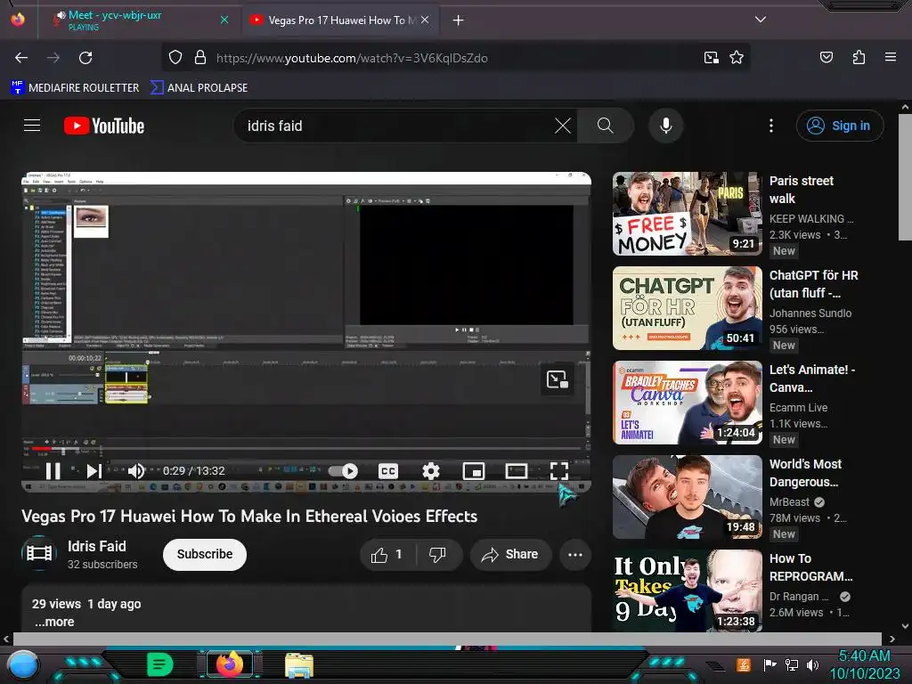Viewport: 912px width, 684px height.
Task: Click the vertical page scrollbar thumb
Action: [x=905, y=177]
